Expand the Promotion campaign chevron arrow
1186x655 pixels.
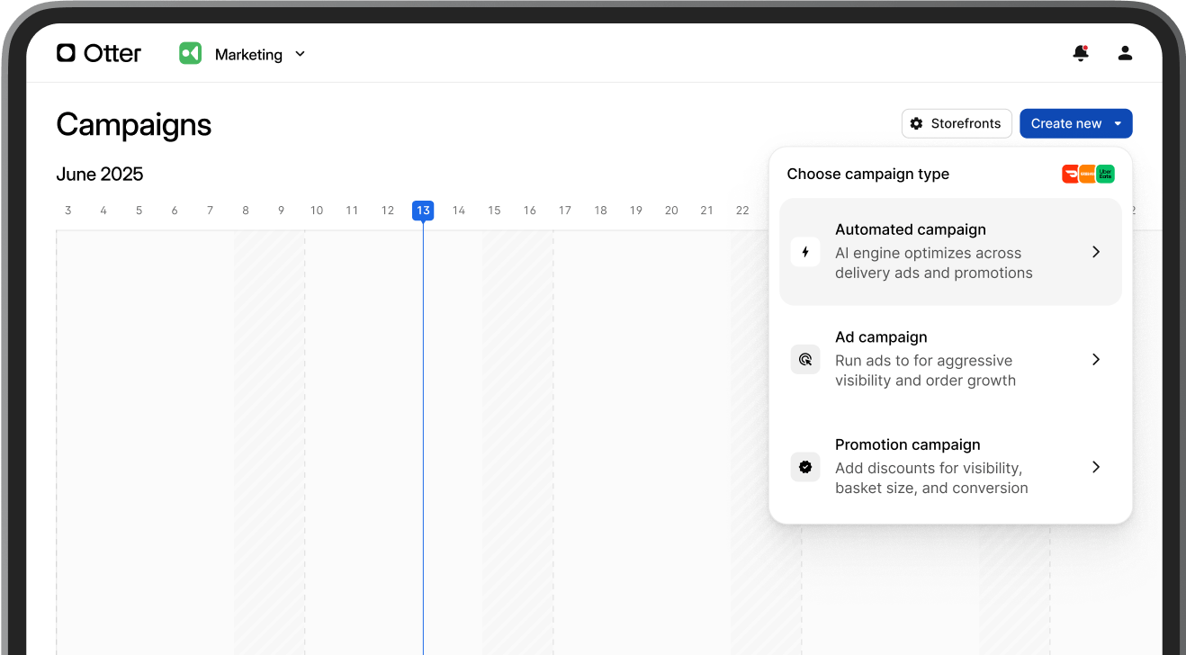pos(1096,467)
